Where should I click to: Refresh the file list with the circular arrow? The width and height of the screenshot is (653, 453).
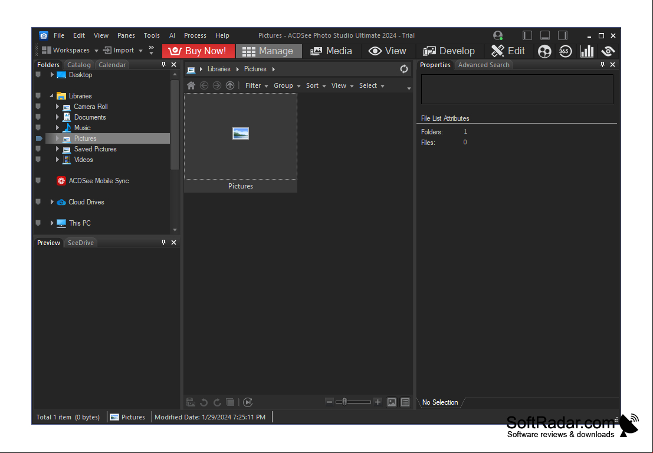coord(404,69)
